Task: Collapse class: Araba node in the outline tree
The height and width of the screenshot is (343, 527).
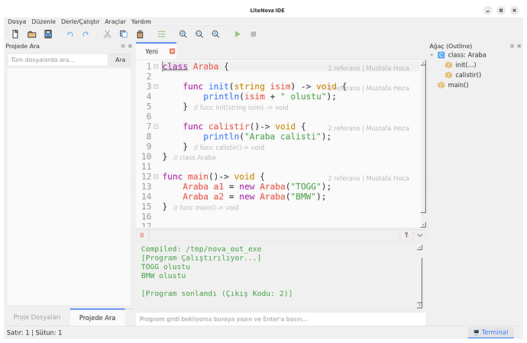Action: click(432, 55)
